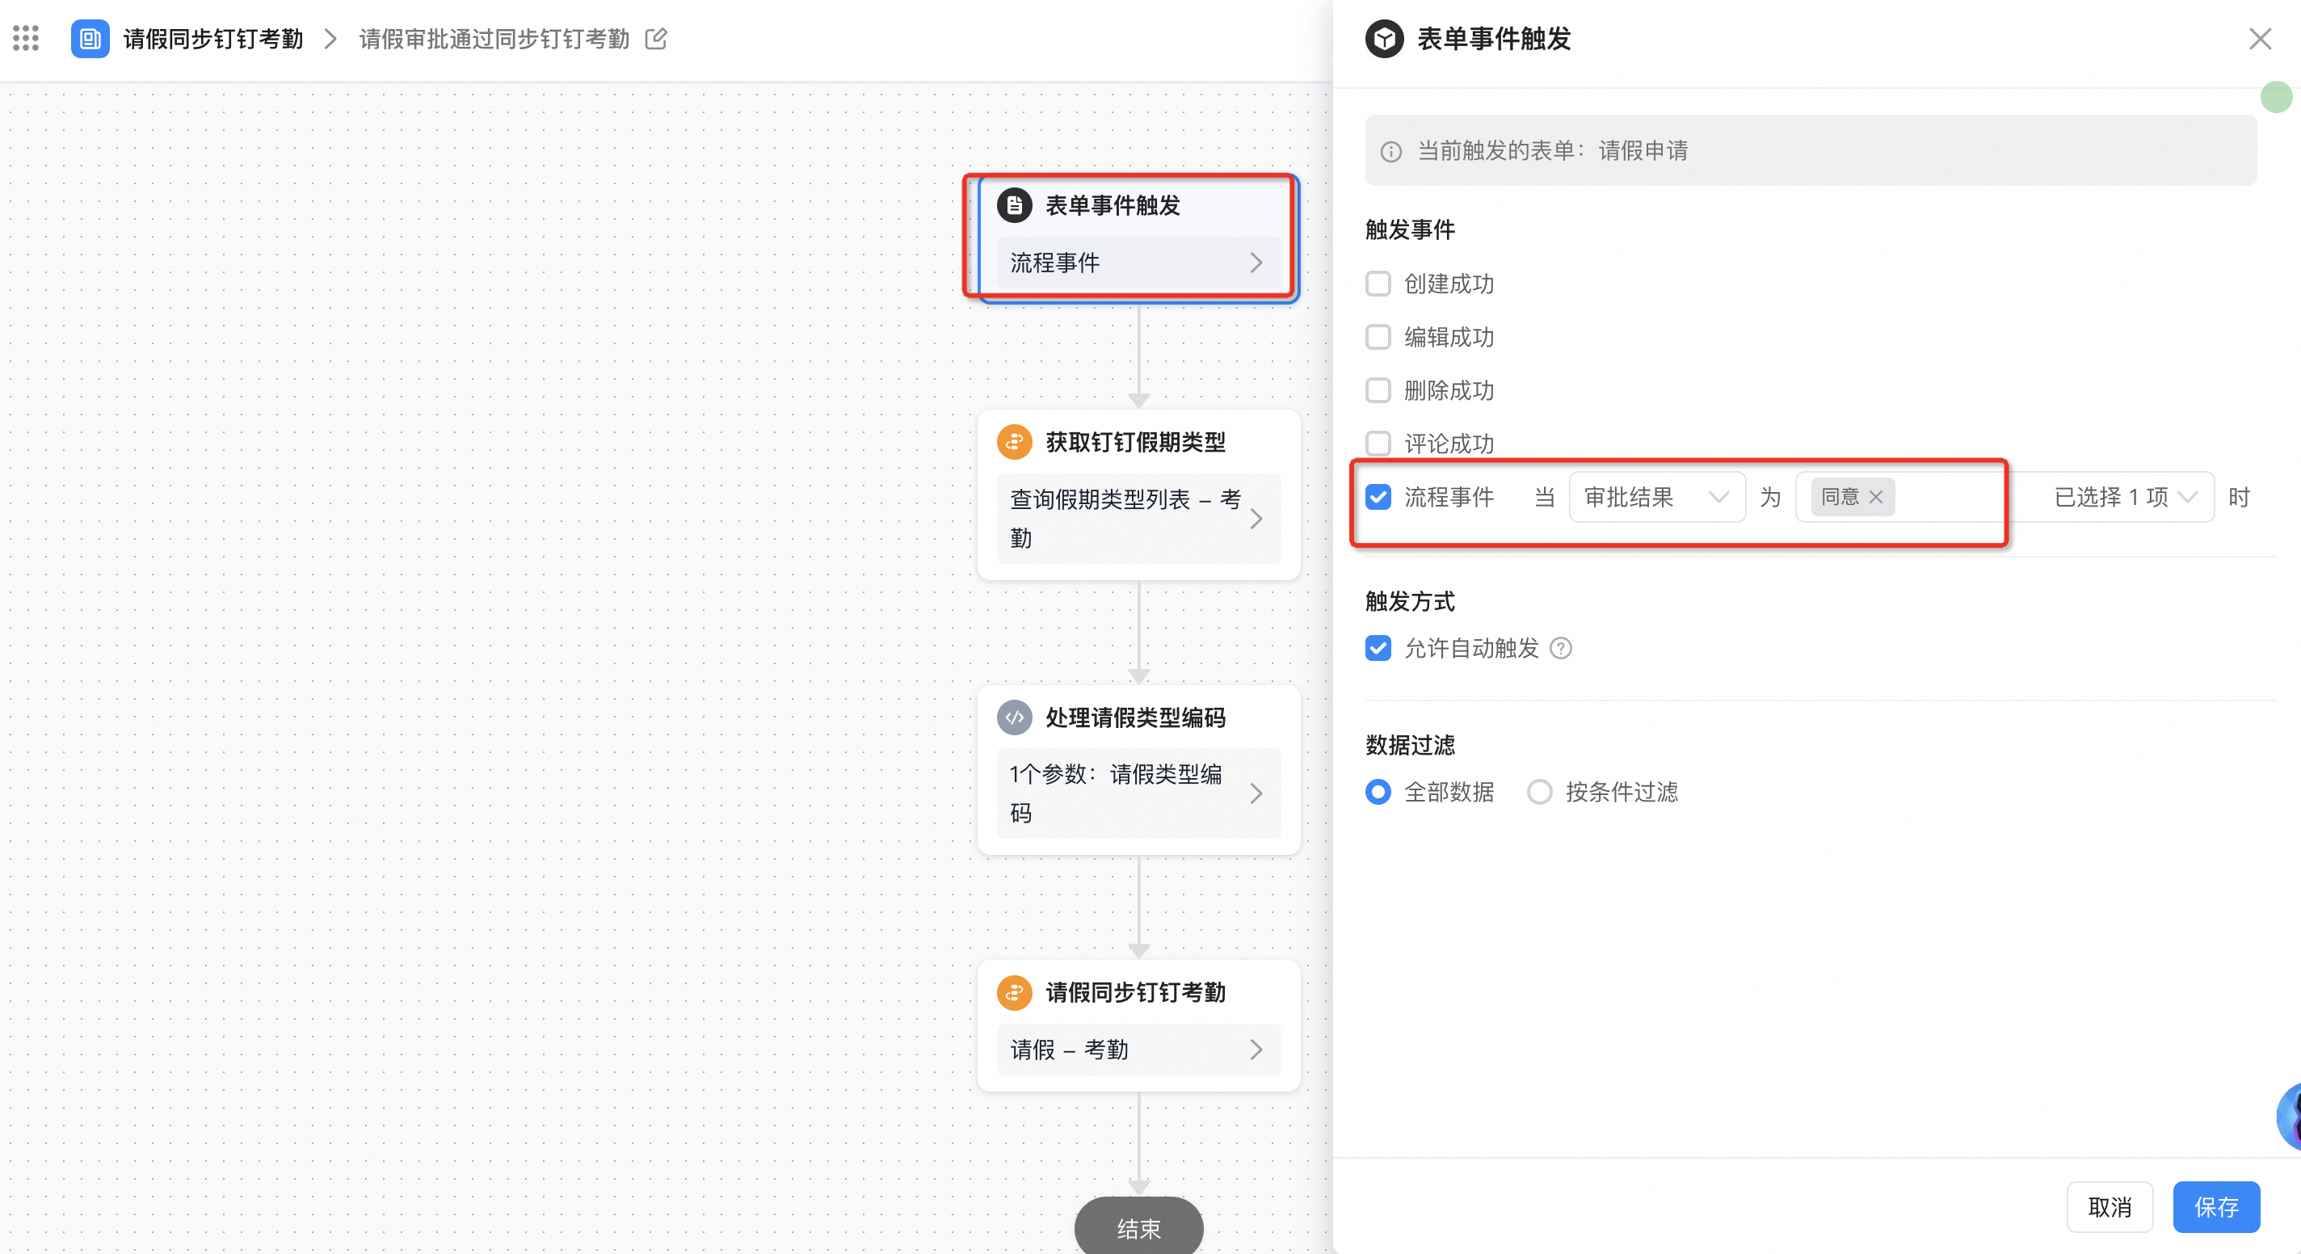The height and width of the screenshot is (1254, 2301).
Task: Click the 请假同步钉钉考勤 node orange connector icon
Action: [1014, 992]
